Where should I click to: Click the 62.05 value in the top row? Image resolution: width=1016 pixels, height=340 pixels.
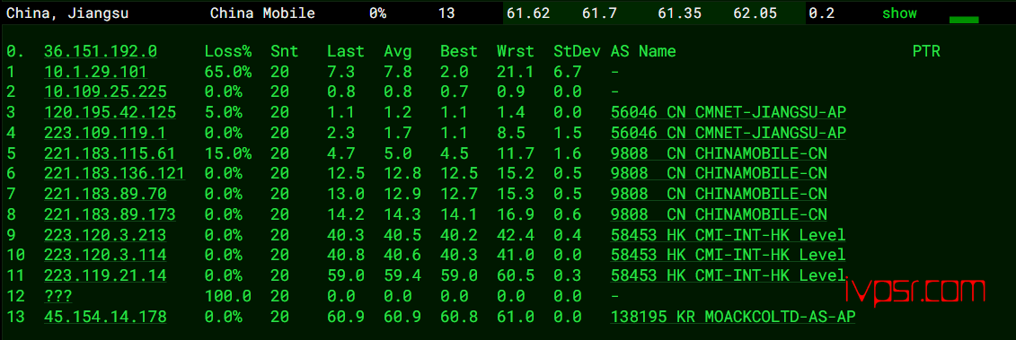(755, 13)
